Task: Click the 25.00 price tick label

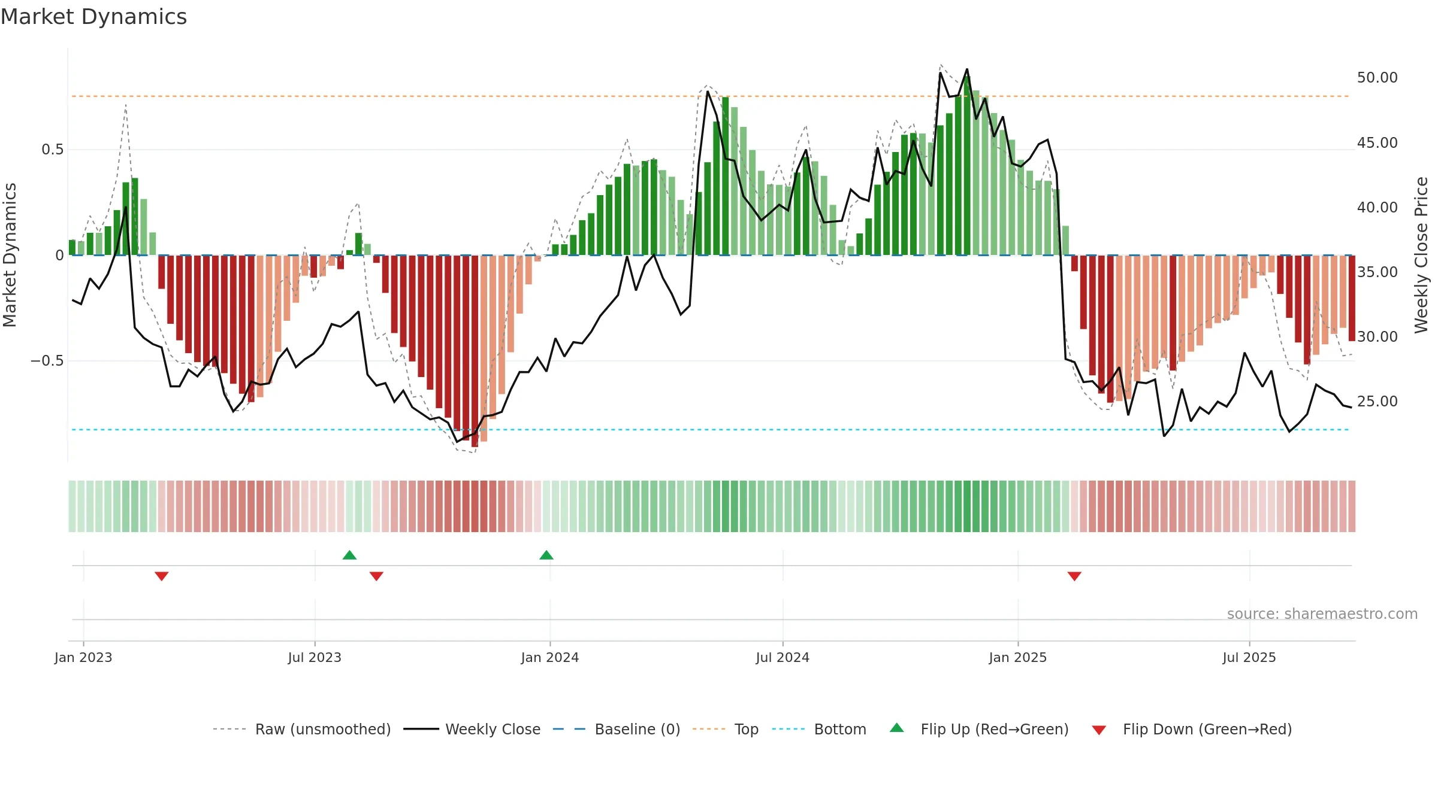Action: click(x=1377, y=402)
